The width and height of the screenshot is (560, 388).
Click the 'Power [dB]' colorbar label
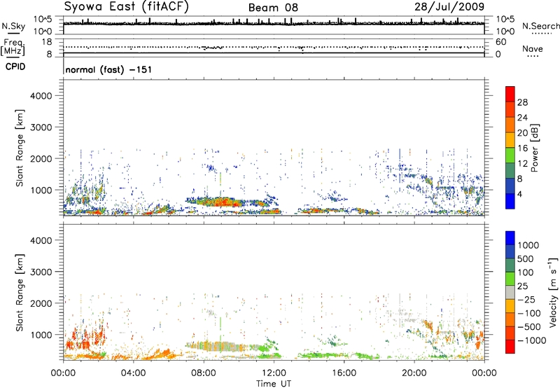534,148
